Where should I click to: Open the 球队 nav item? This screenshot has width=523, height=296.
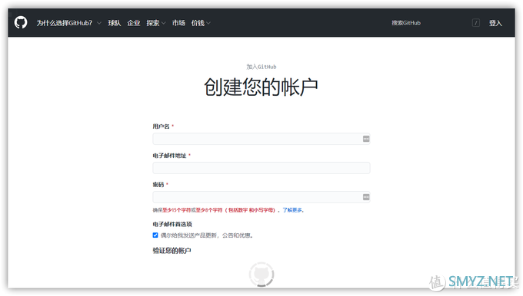pyautogui.click(x=115, y=23)
